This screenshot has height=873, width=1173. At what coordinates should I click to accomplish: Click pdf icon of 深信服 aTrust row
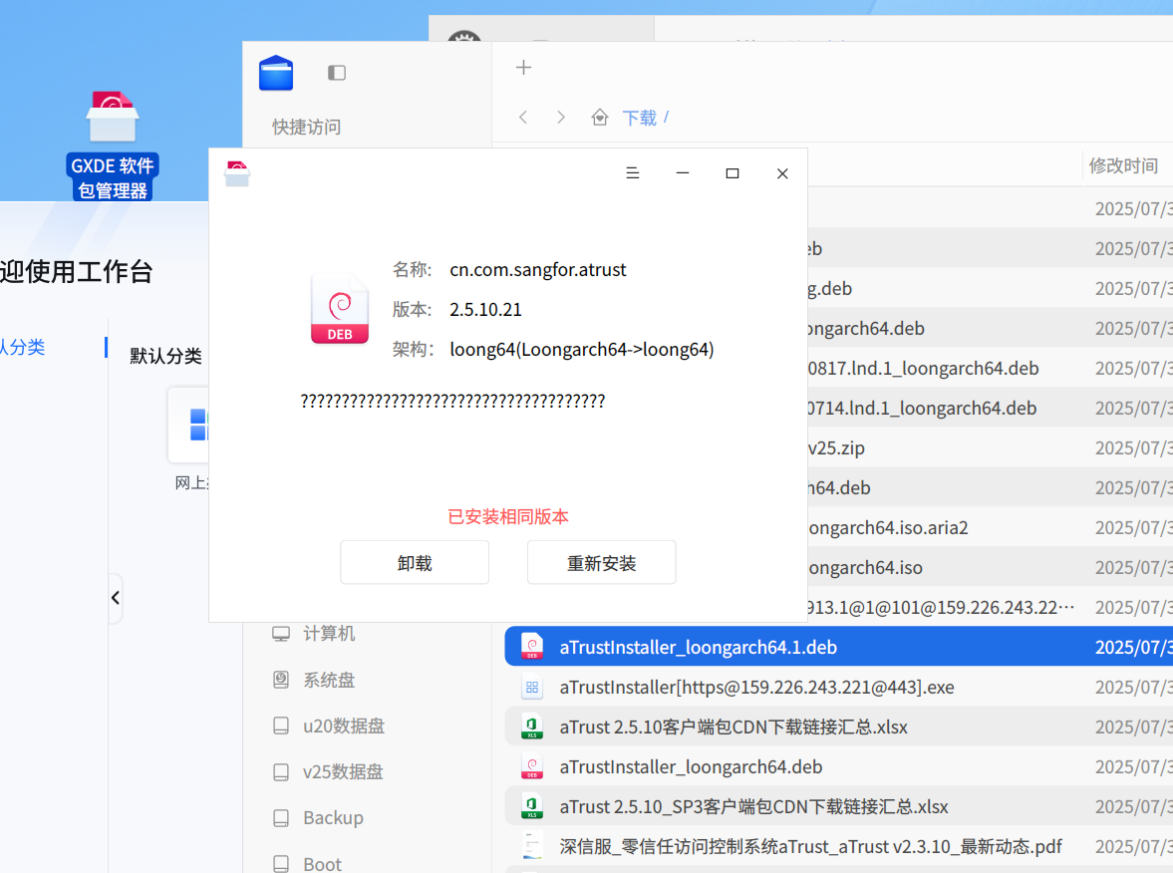532,846
